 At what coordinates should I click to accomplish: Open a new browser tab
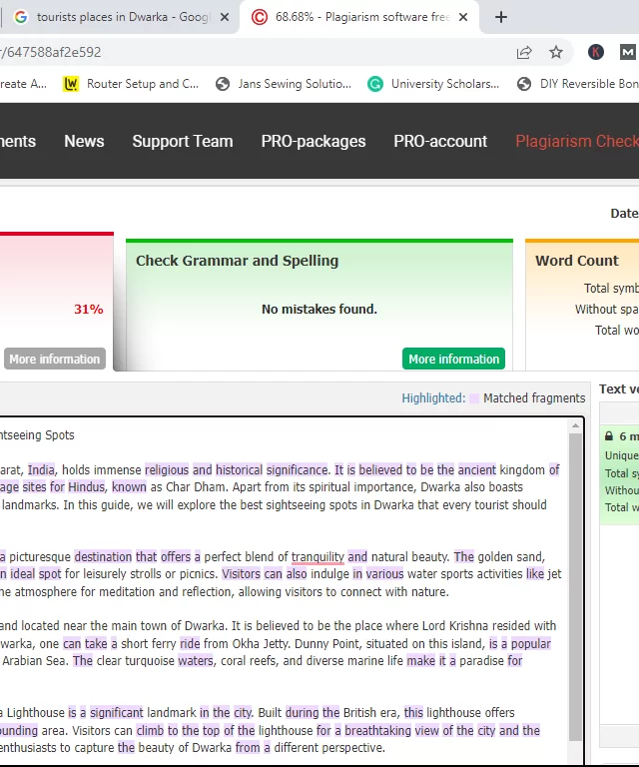click(x=501, y=17)
